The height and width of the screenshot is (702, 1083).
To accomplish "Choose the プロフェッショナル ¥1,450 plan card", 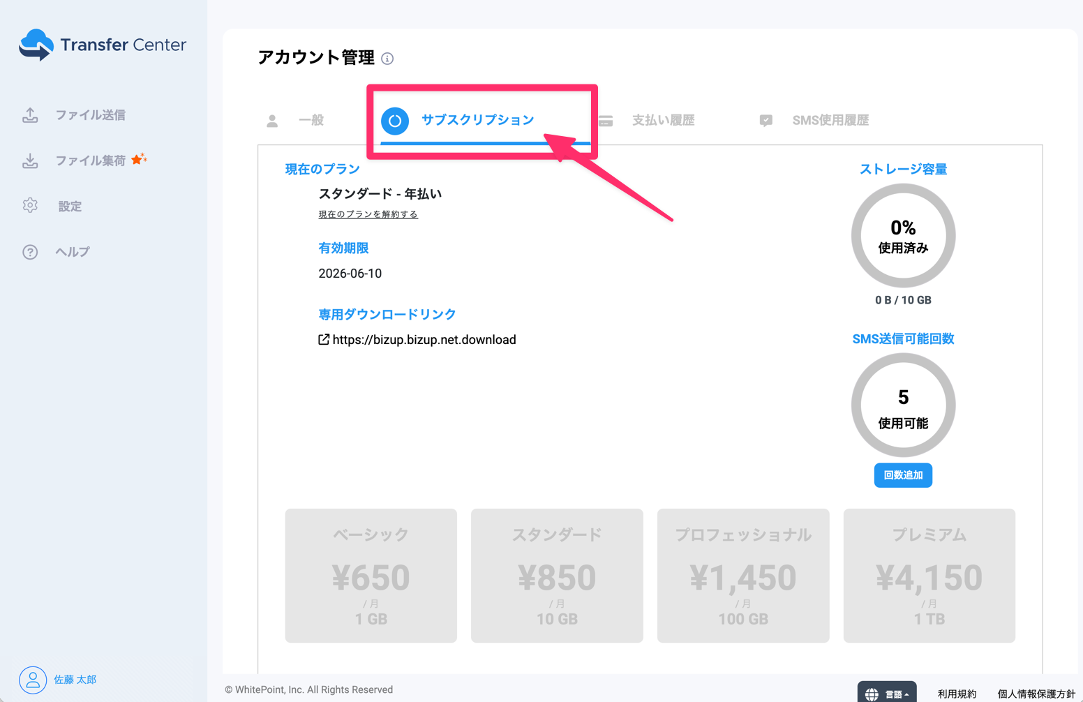I will point(742,575).
